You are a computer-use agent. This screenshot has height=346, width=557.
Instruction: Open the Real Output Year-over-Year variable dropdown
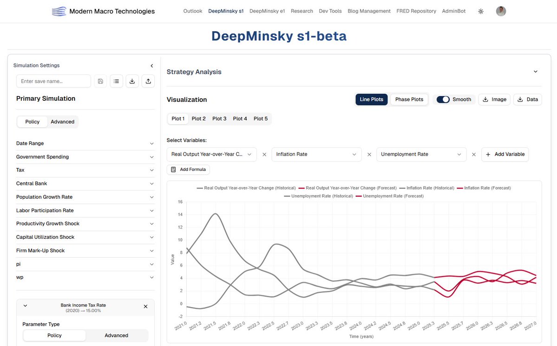tap(211, 155)
